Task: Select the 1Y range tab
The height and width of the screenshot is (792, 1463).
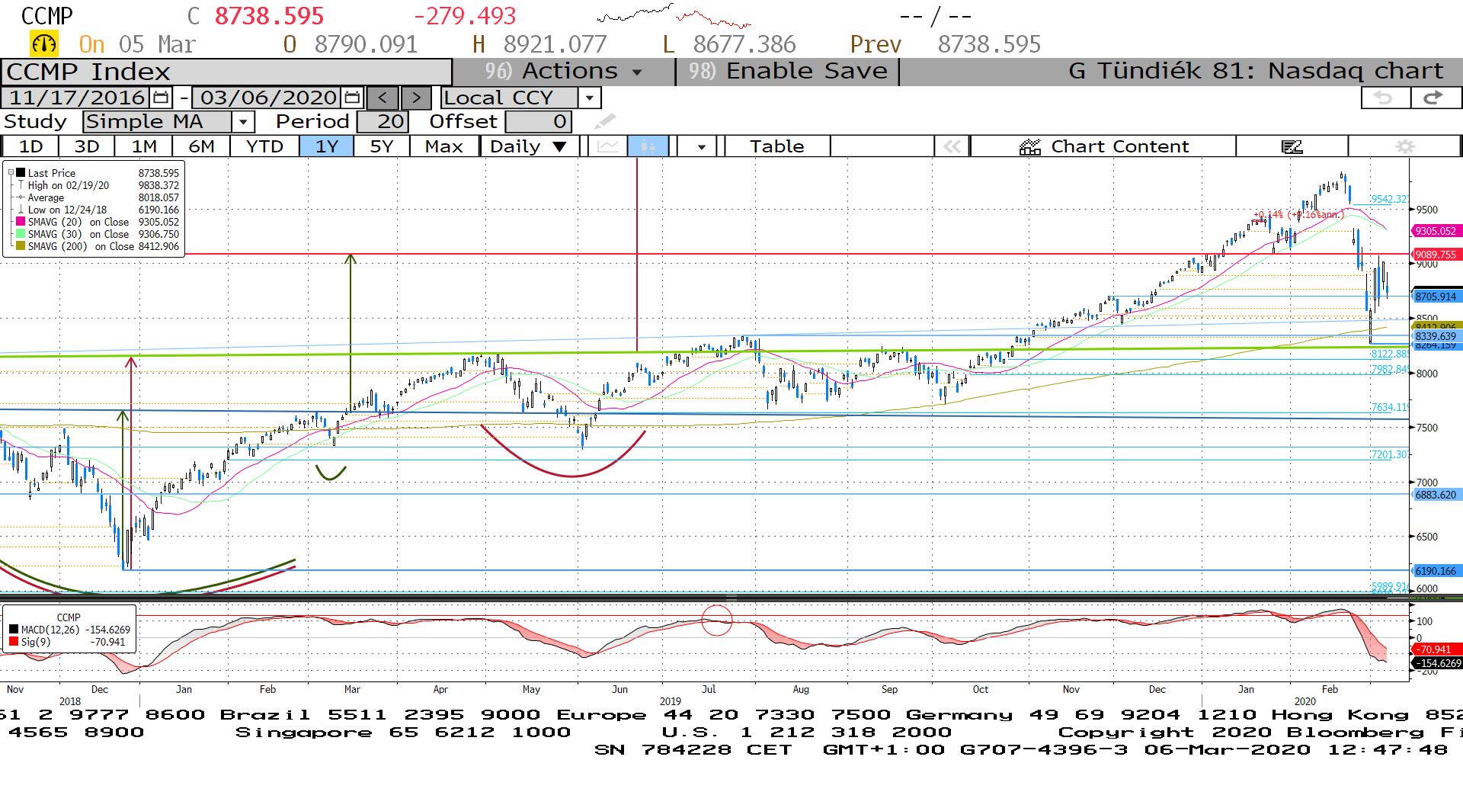Action: pyautogui.click(x=327, y=146)
